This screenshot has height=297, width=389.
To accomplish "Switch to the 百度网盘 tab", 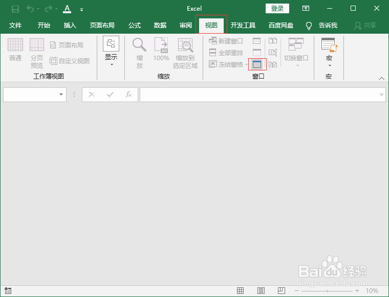I will tap(281, 25).
